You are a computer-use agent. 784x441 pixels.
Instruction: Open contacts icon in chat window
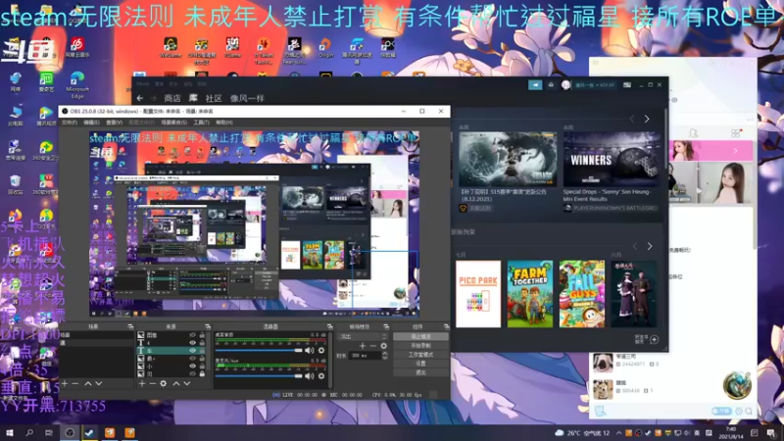[x=693, y=133]
